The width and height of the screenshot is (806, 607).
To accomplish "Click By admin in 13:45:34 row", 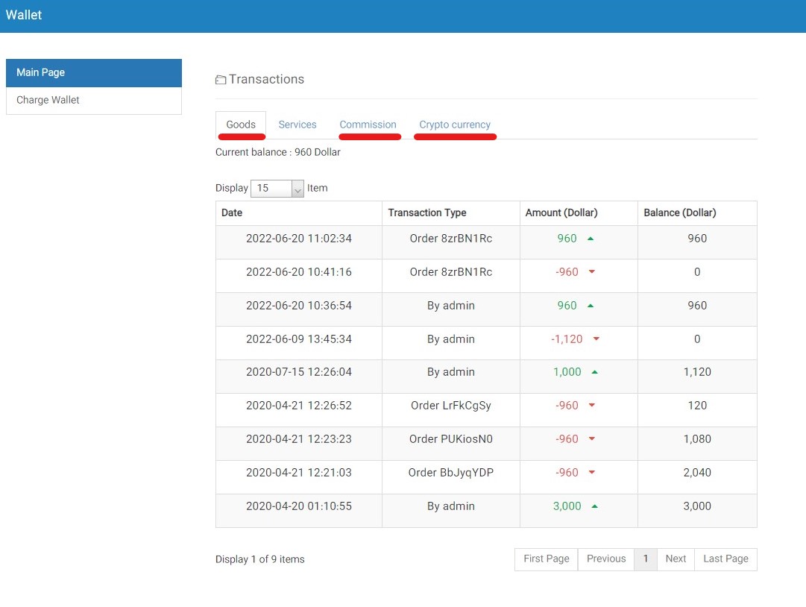I will [451, 339].
